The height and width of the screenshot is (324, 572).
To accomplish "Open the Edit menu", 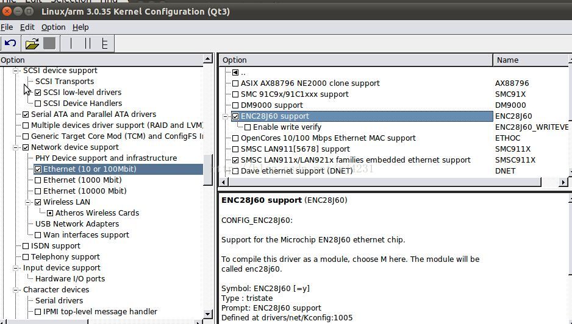I will click(27, 27).
